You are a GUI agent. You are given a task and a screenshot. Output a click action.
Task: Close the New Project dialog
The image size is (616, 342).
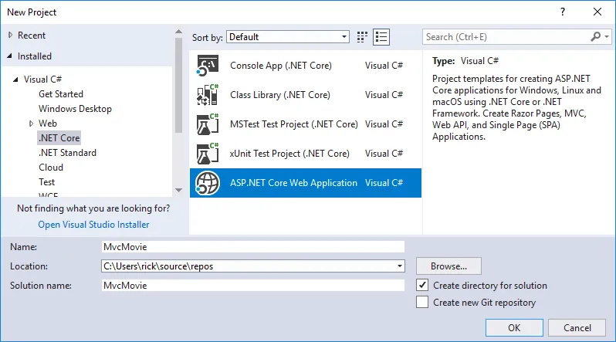(x=597, y=12)
